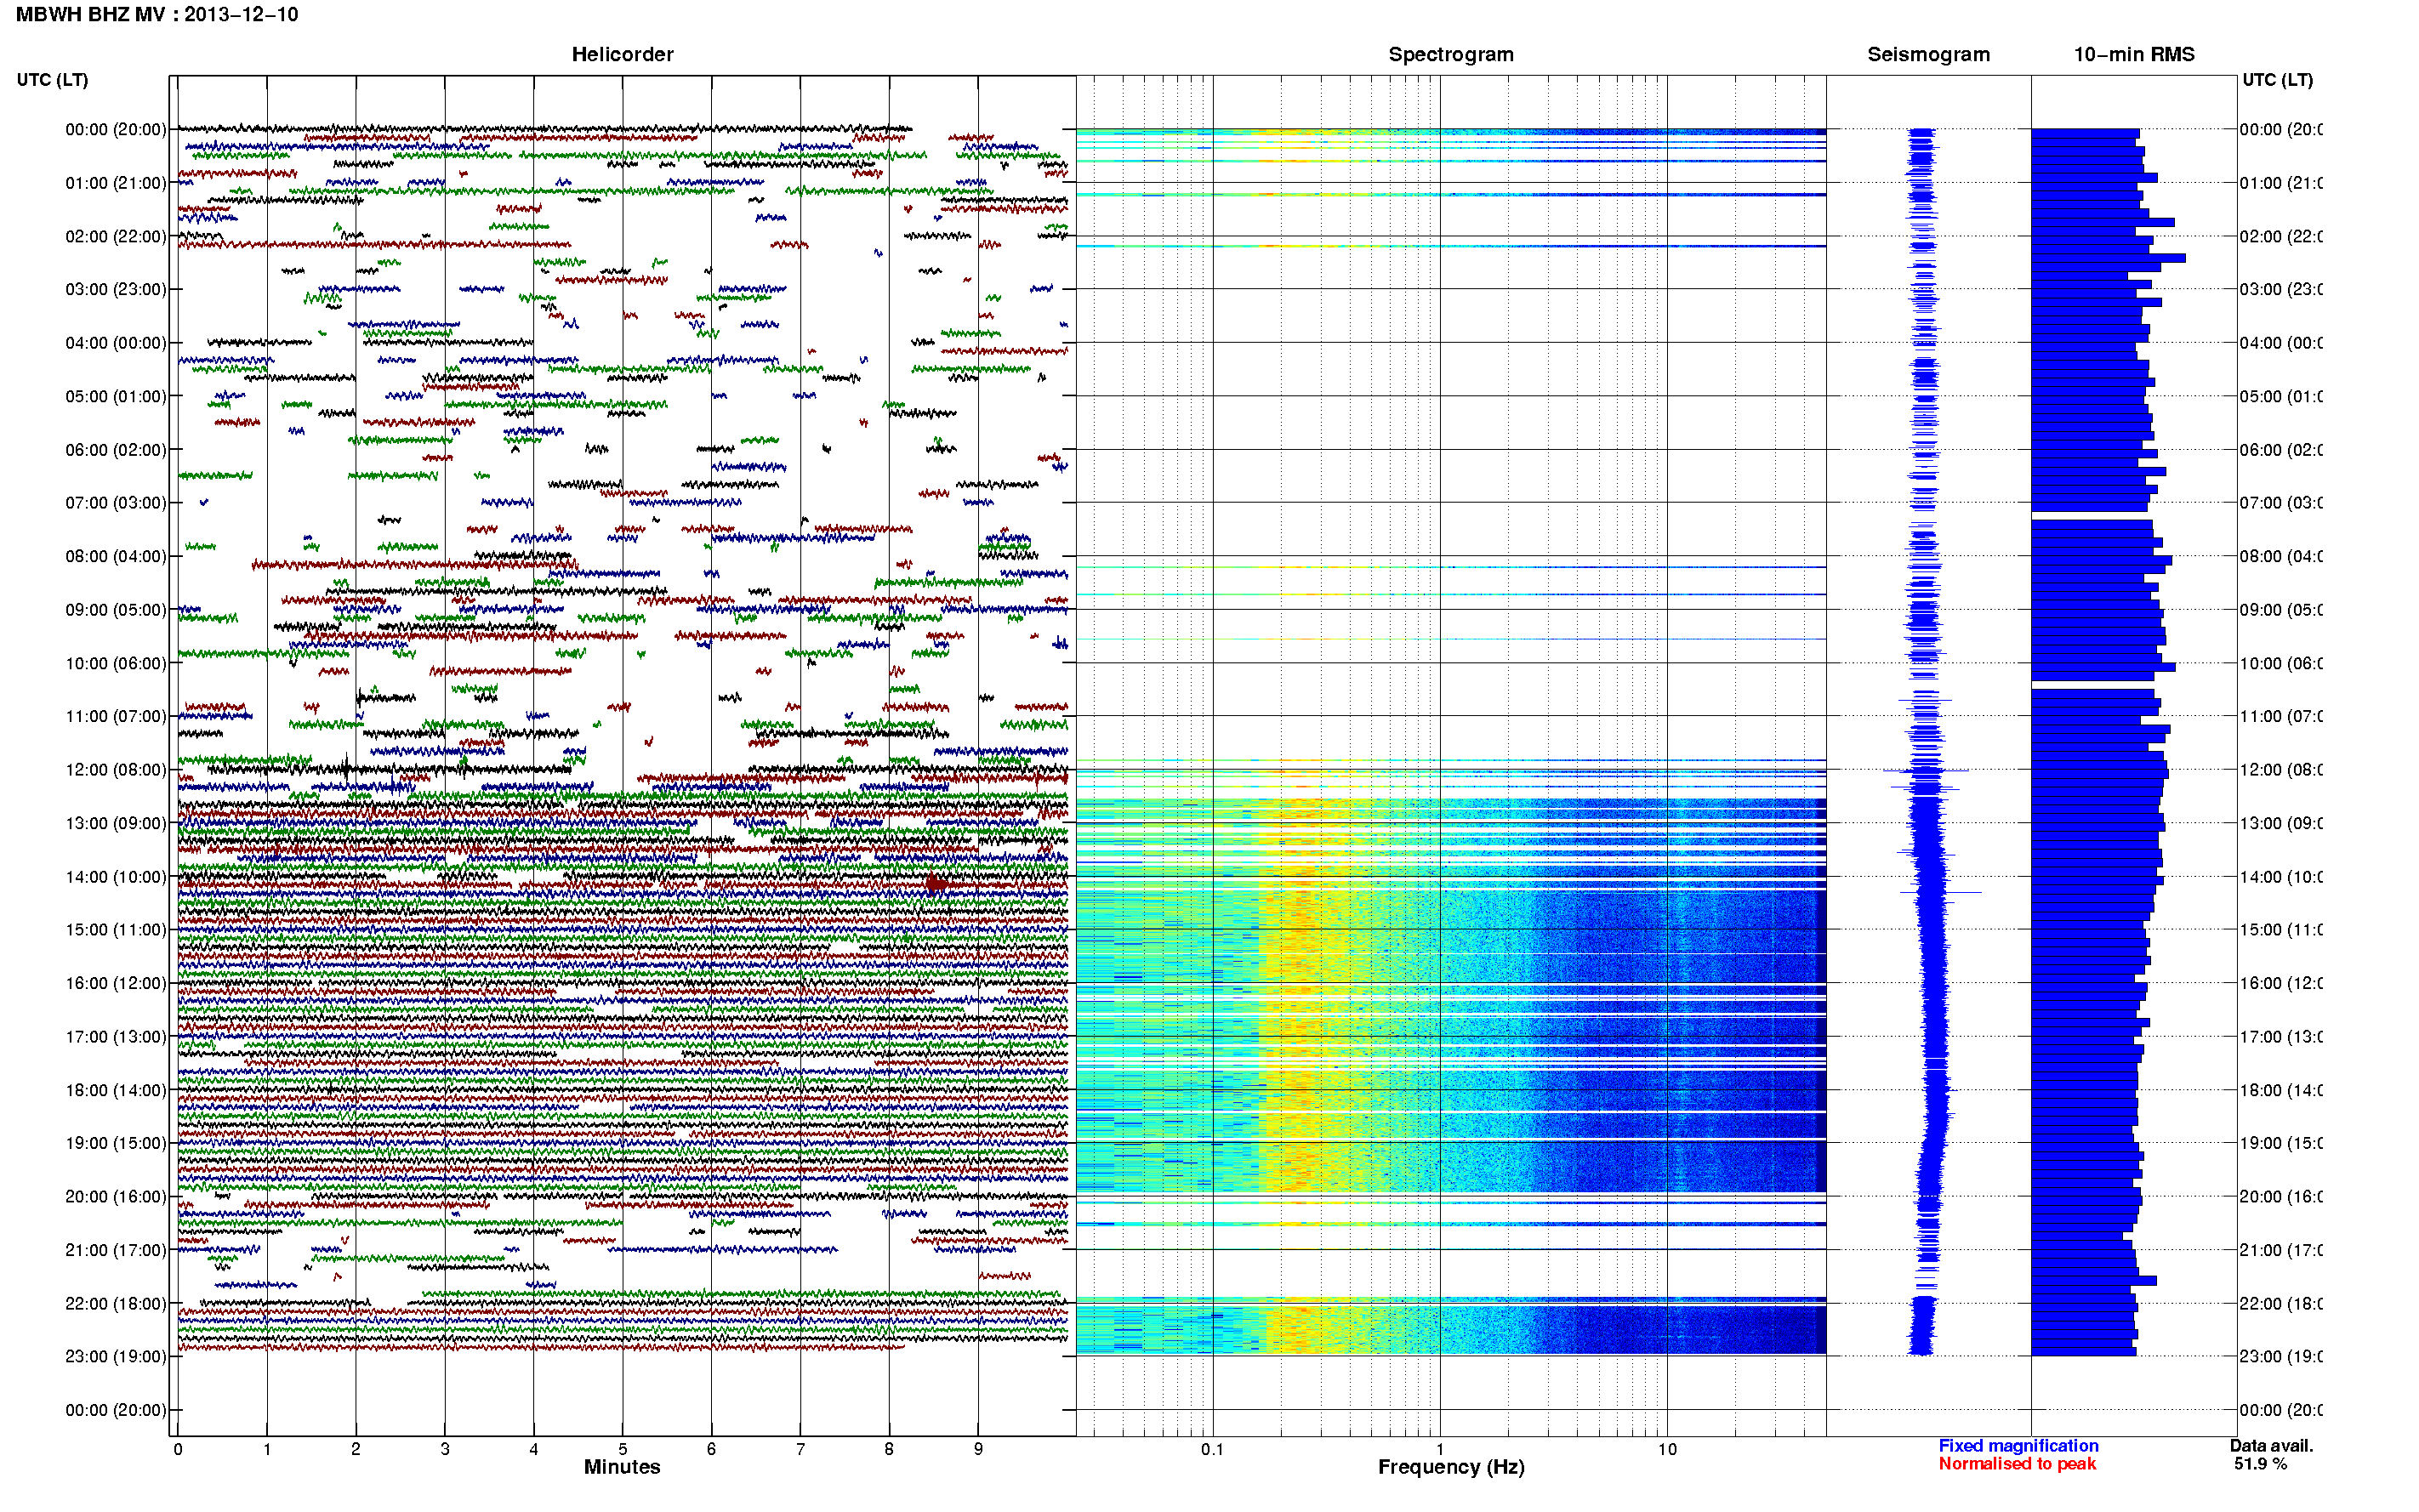Click the left axis label 16:00 (12:00)

point(116,983)
